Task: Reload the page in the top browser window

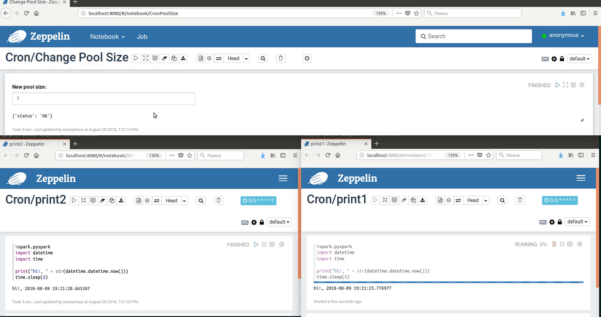Action: (26, 13)
